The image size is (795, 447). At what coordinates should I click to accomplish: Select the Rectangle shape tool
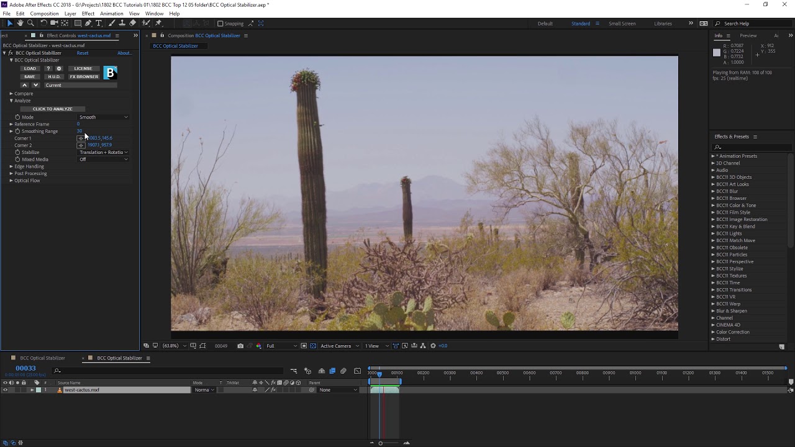[x=78, y=24]
